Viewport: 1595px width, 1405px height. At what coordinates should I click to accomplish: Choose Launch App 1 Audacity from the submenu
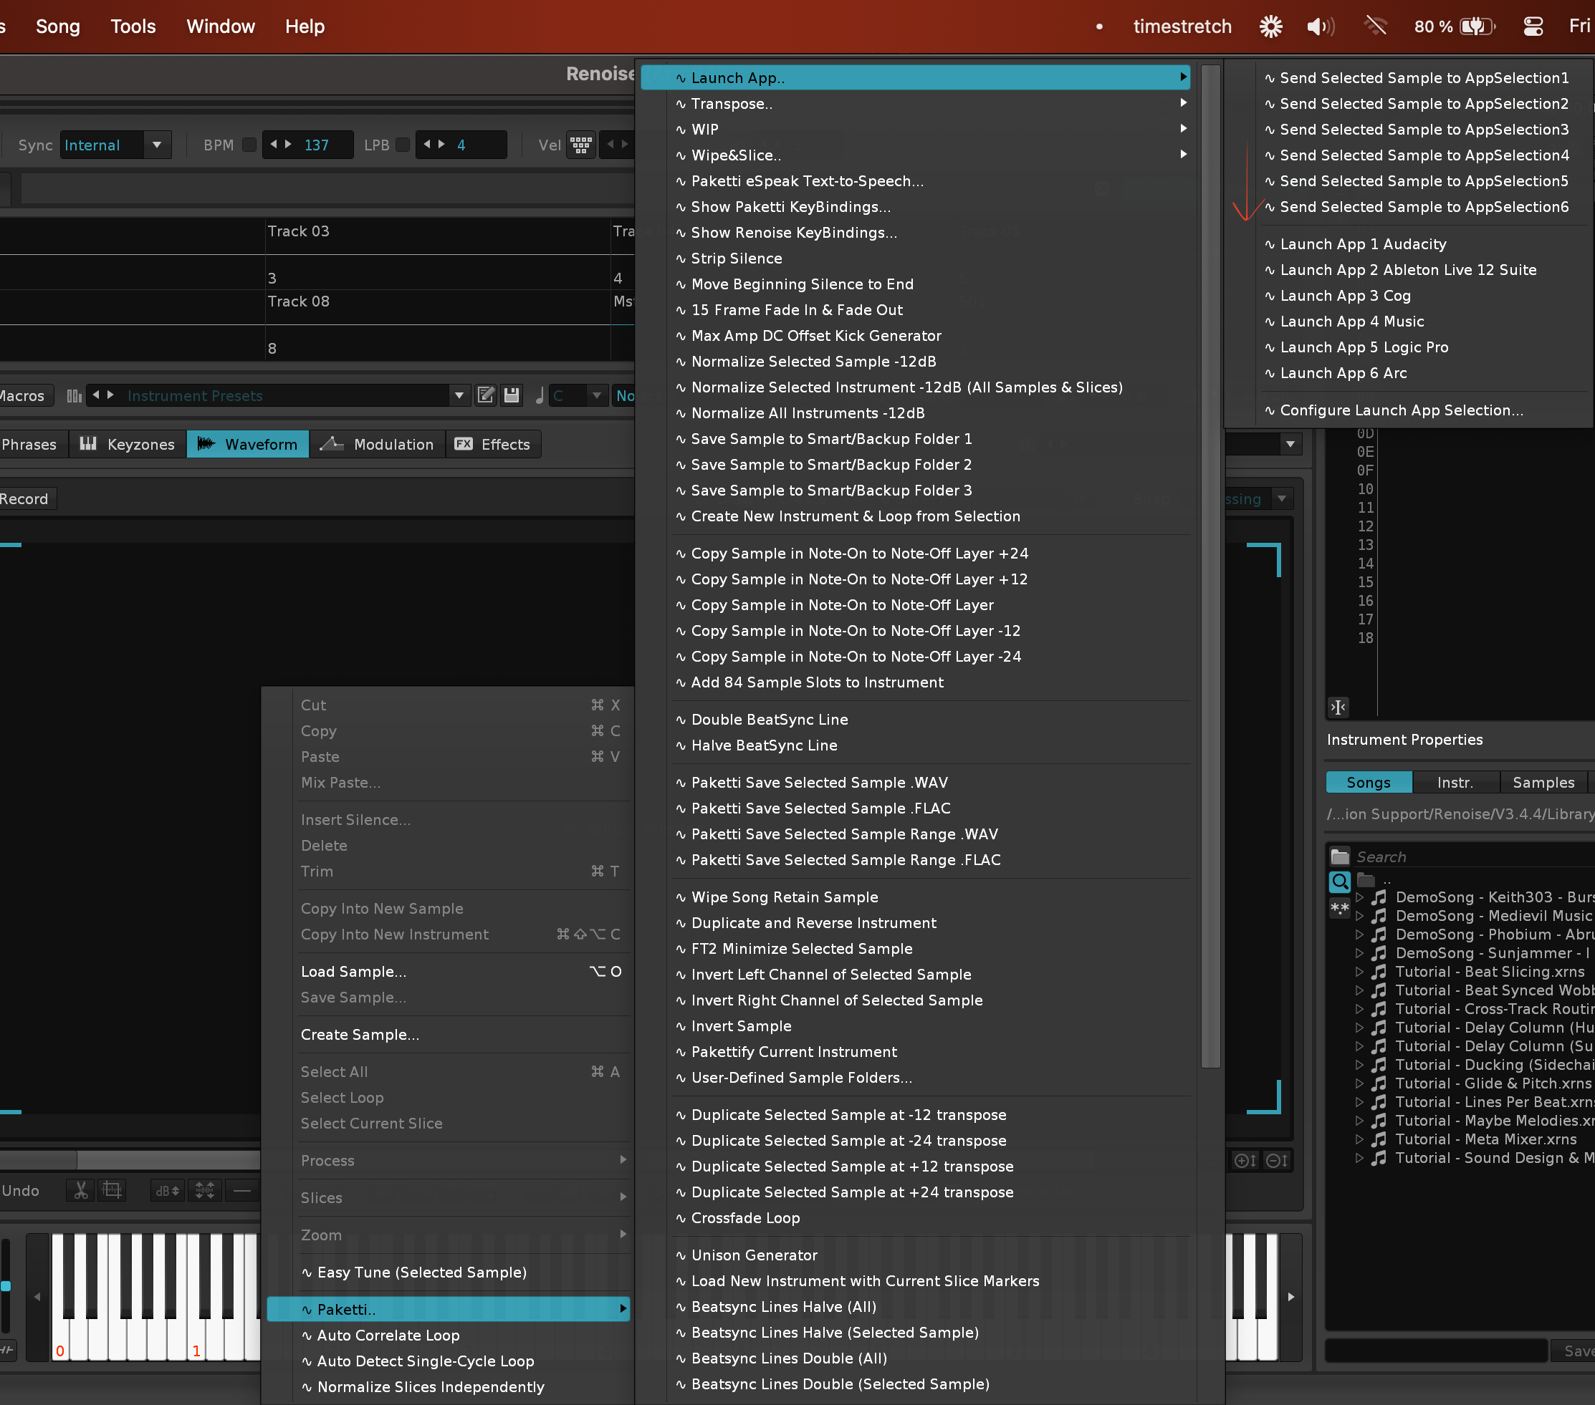pyautogui.click(x=1362, y=244)
